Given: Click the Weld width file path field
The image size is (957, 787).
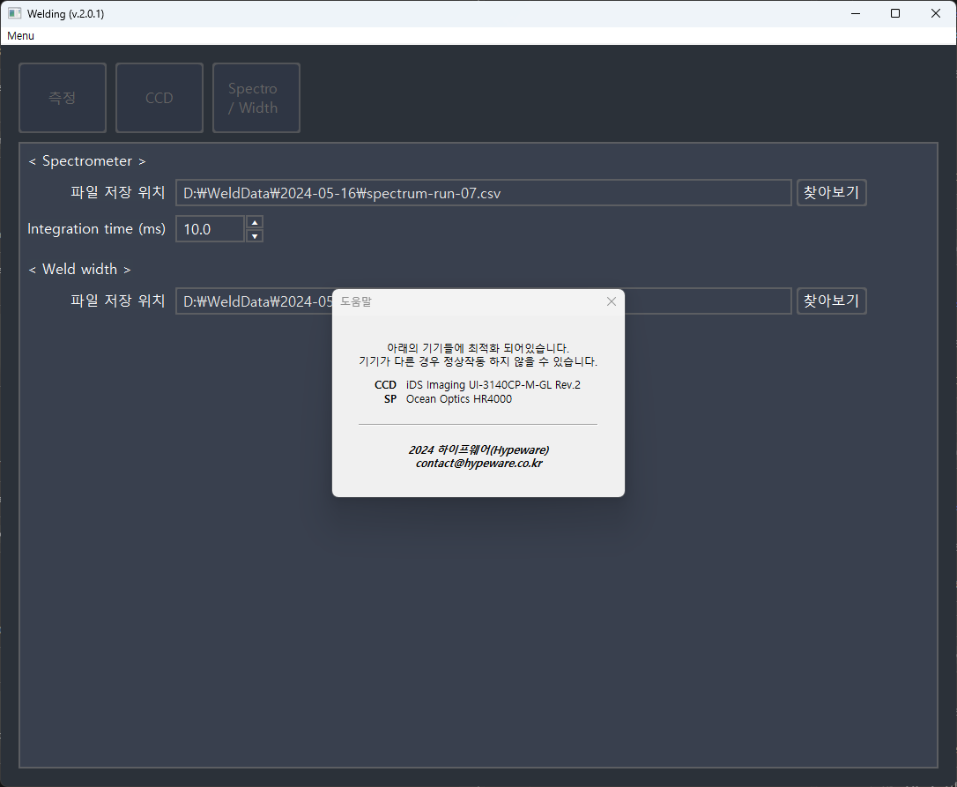Looking at the screenshot, I should pyautogui.click(x=484, y=301).
